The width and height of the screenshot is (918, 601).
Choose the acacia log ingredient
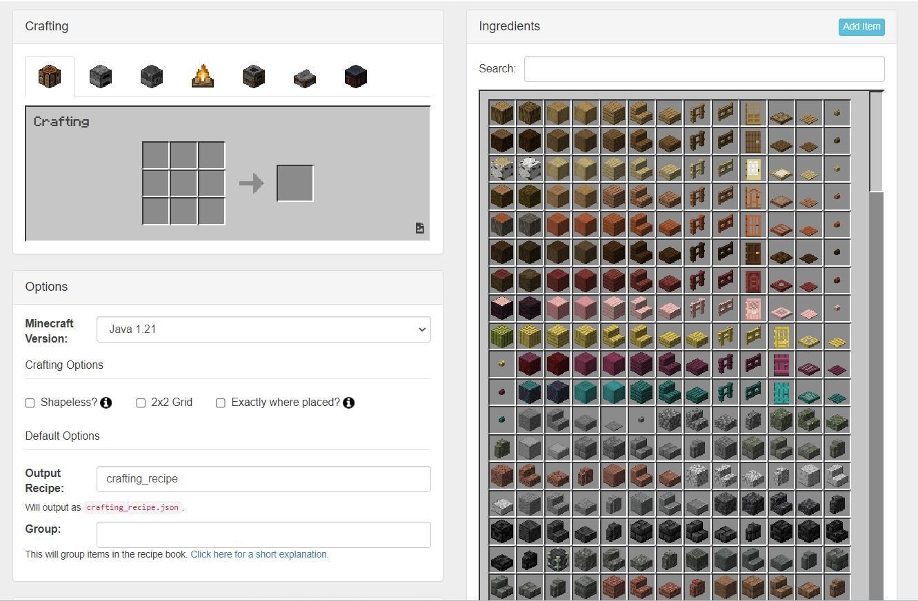[x=502, y=225]
